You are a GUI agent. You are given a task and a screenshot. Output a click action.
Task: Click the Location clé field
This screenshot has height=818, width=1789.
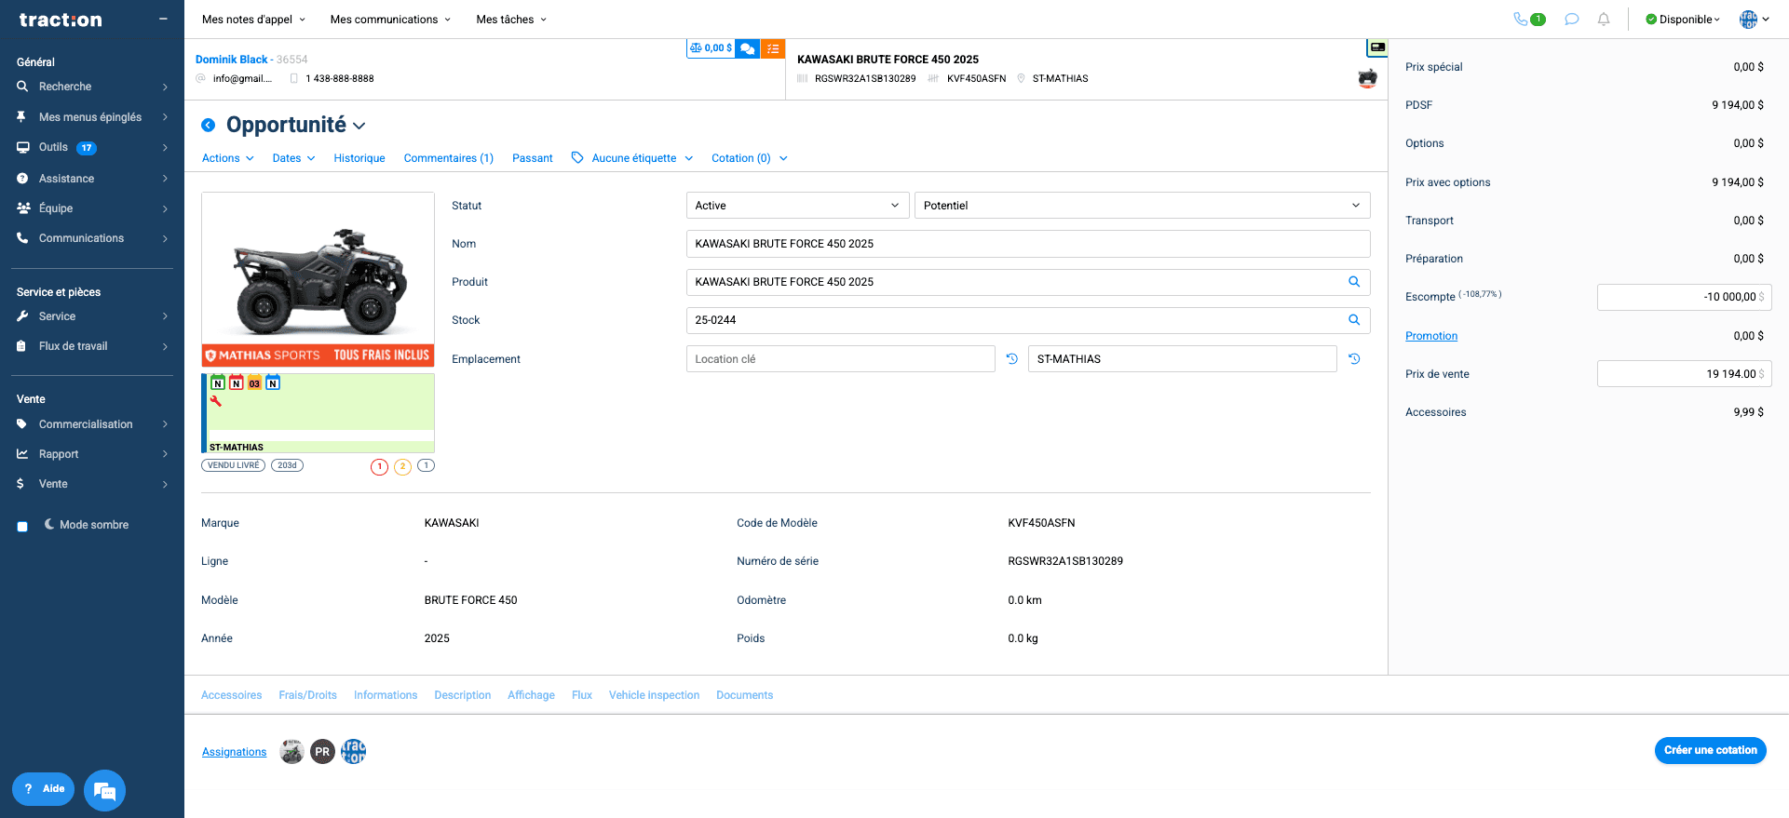841,359
